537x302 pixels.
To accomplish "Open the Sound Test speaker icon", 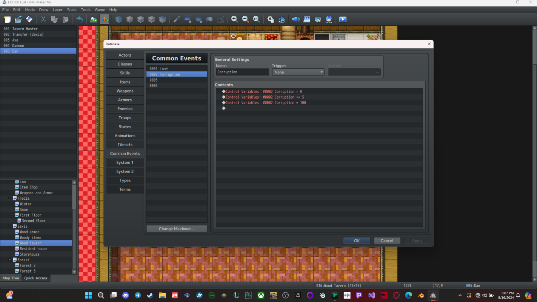I will pyautogui.click(x=296, y=19).
